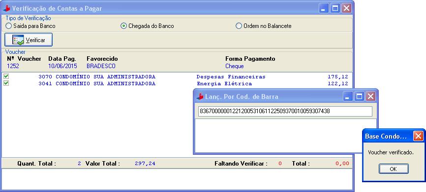Minimize the Lanç. Por Cod. de Barra window
This screenshot has width=426, height=192.
[x=348, y=96]
